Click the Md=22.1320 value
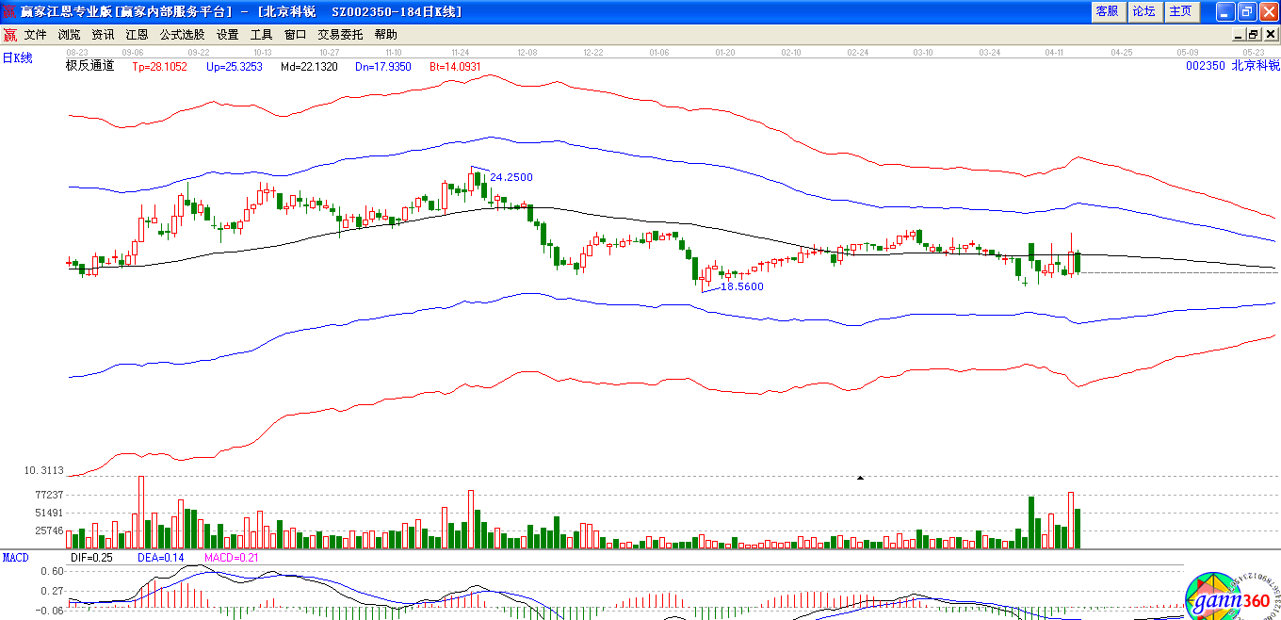1281x620 pixels. click(309, 67)
